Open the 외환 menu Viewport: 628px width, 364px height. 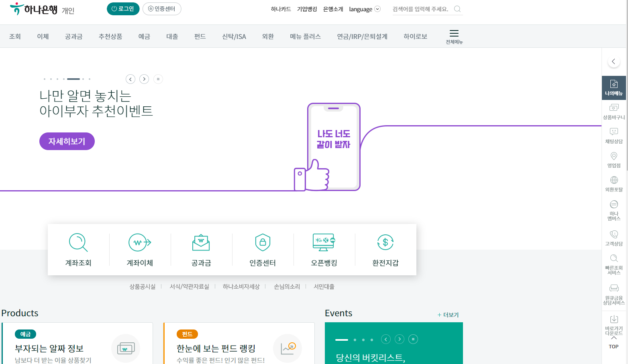(x=268, y=37)
